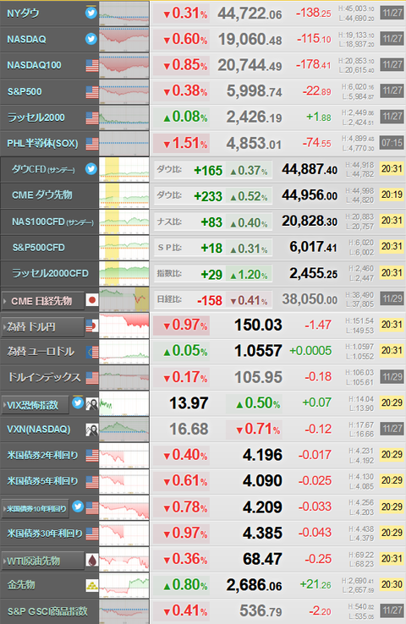
Task: Click the Twitter icon in the 米国債券10年利回り row
Action: click(x=78, y=506)
